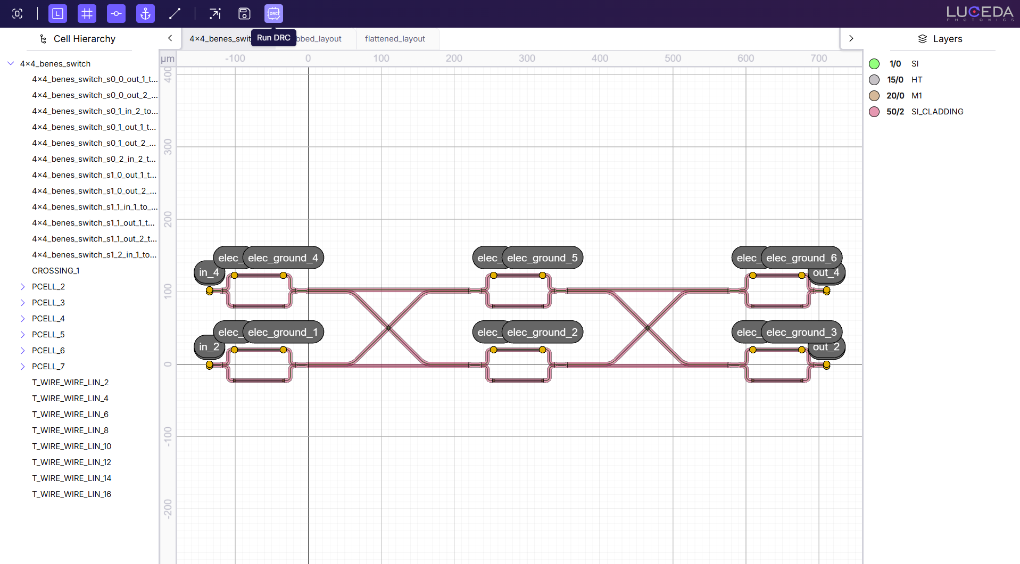The height and width of the screenshot is (564, 1020).
Task: Expand the PCELL_5 tree node
Action: click(23, 335)
